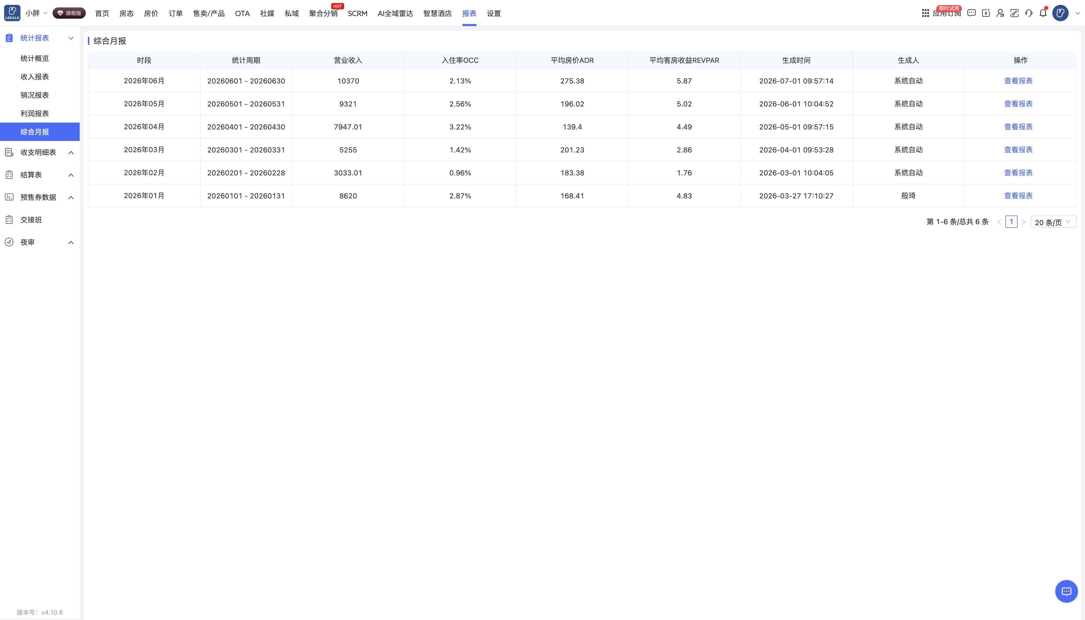Click page number 1 in pagination

tap(1011, 222)
